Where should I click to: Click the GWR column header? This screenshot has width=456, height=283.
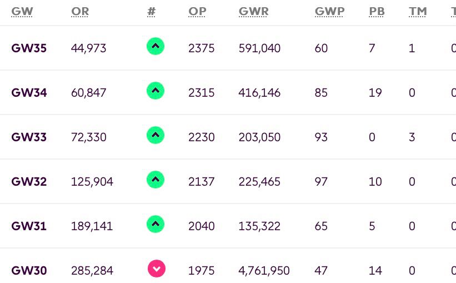point(254,12)
